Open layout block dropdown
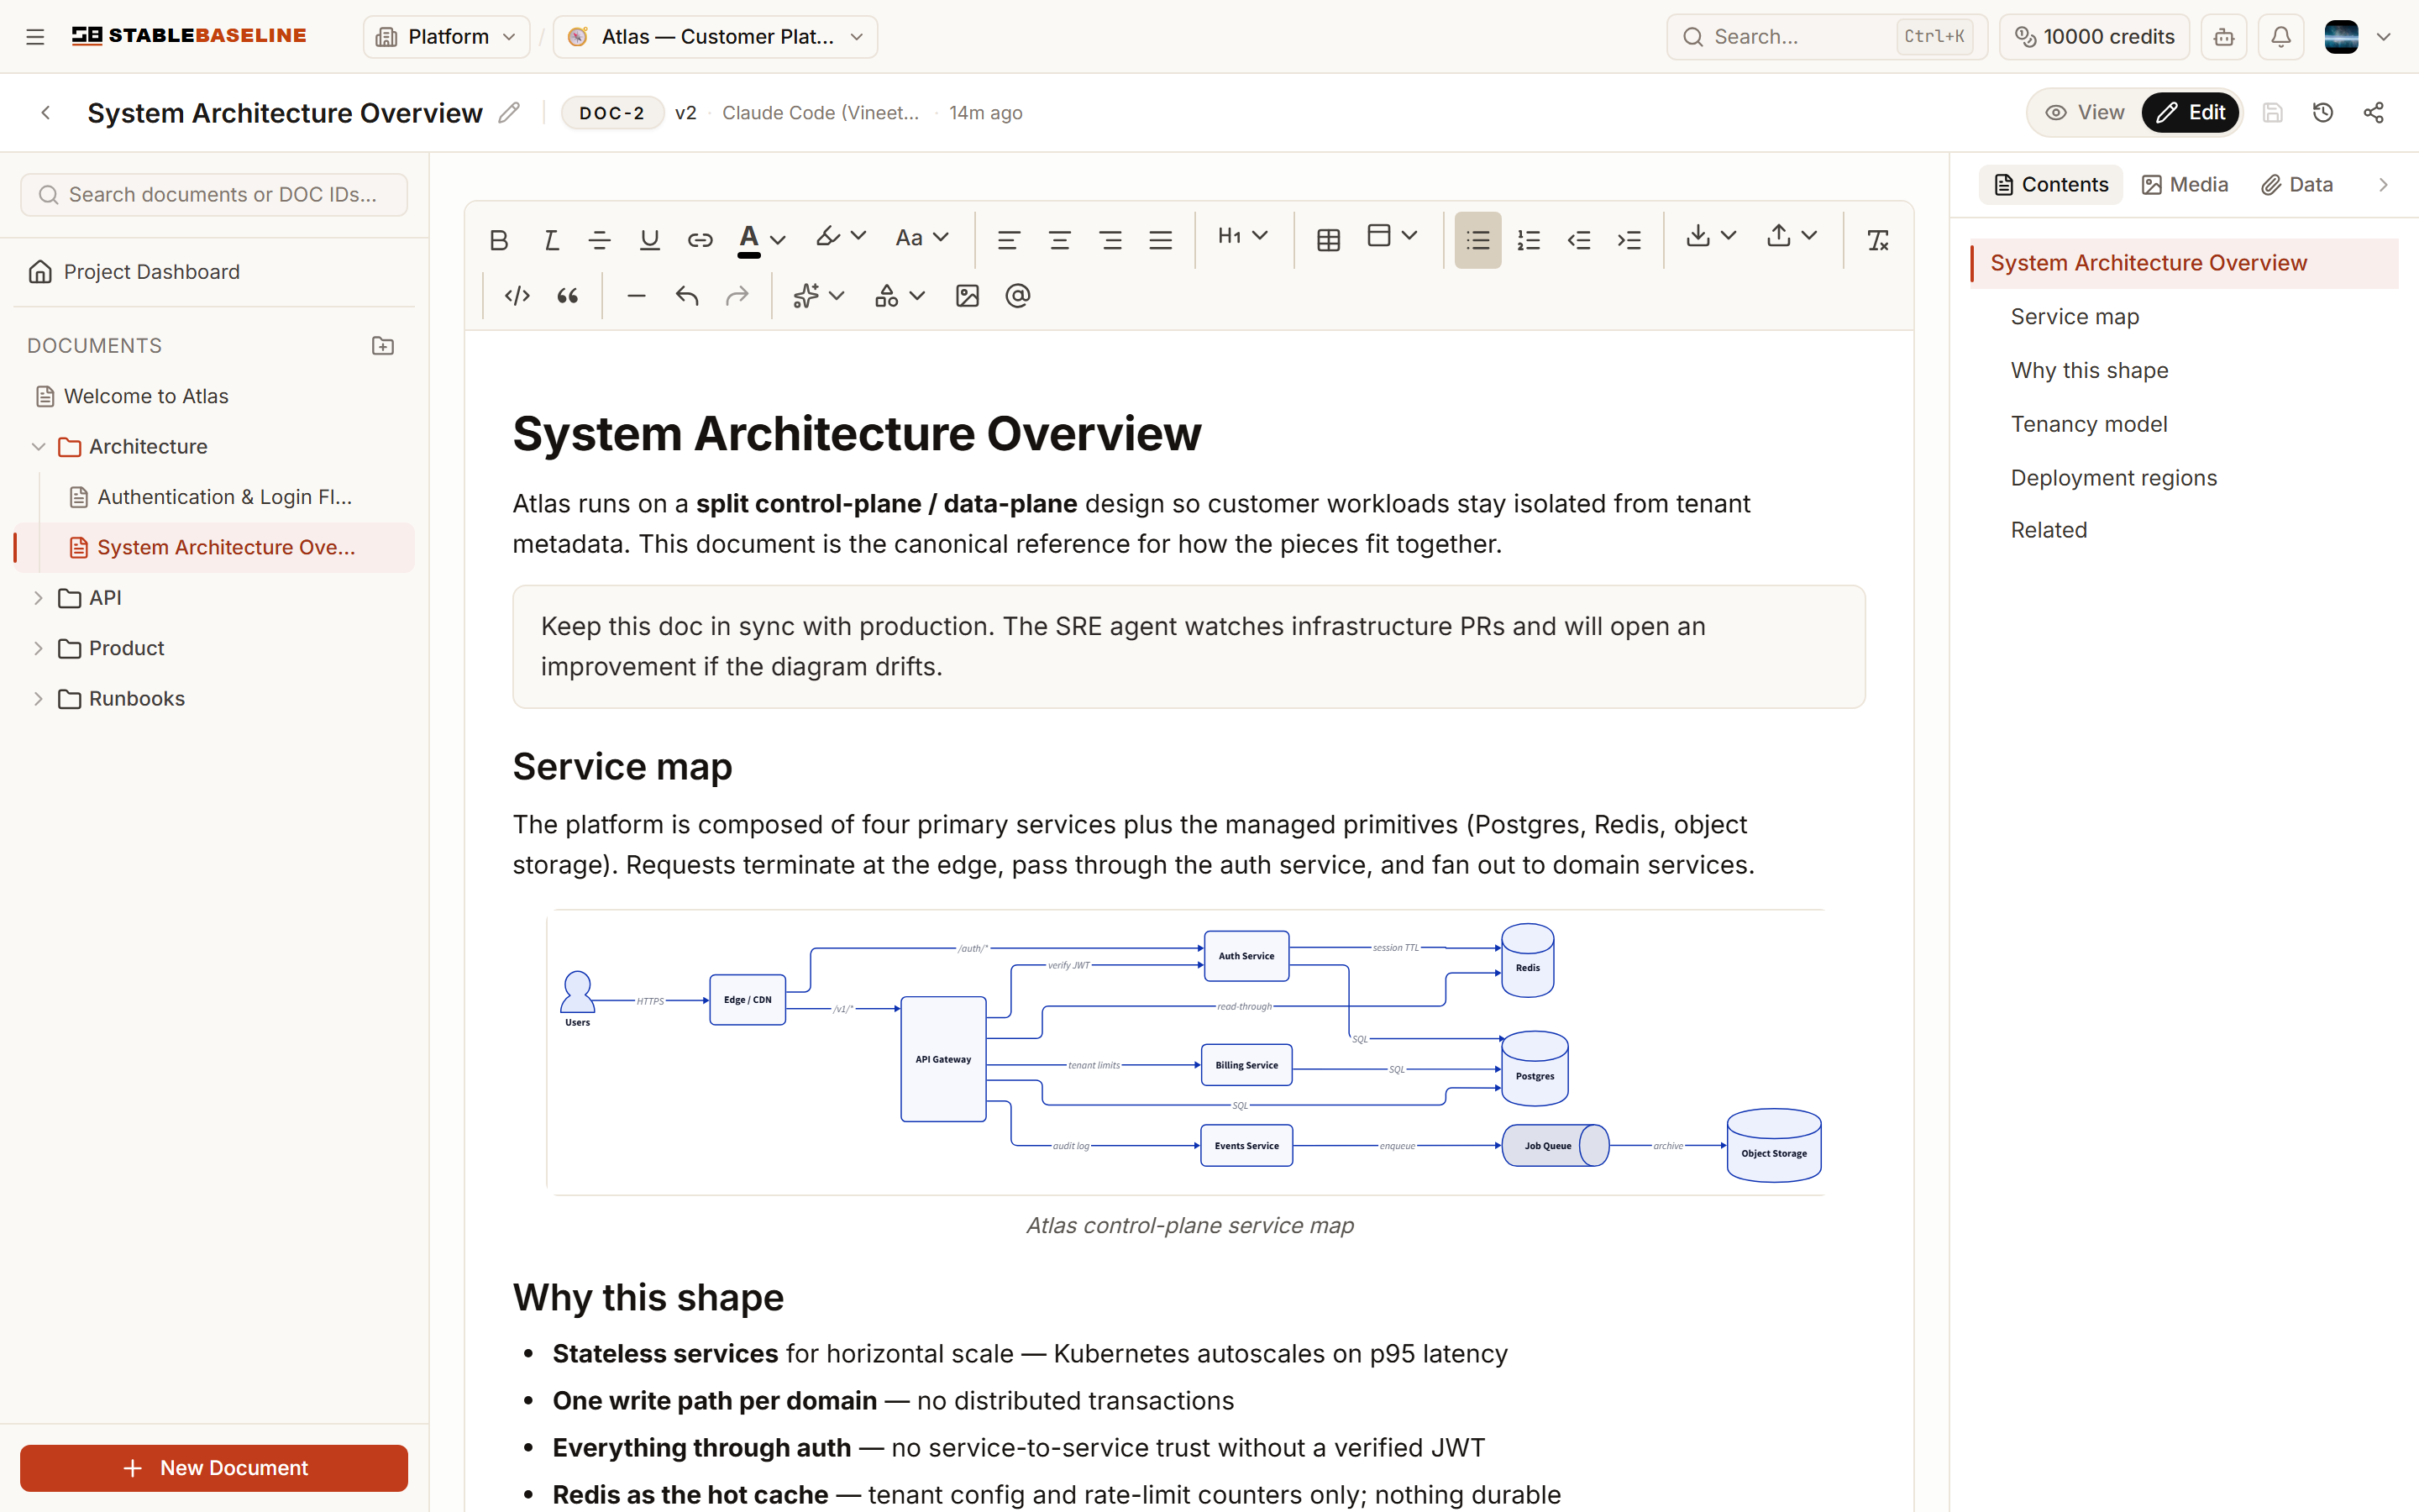The width and height of the screenshot is (2419, 1512). [1393, 236]
